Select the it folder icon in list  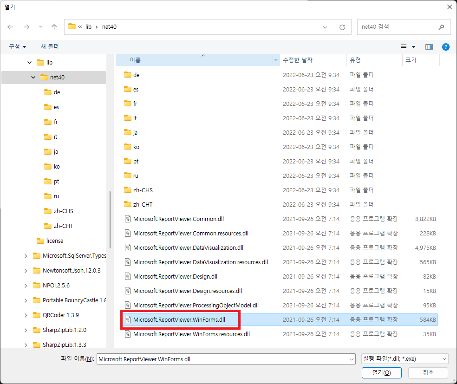coord(127,118)
